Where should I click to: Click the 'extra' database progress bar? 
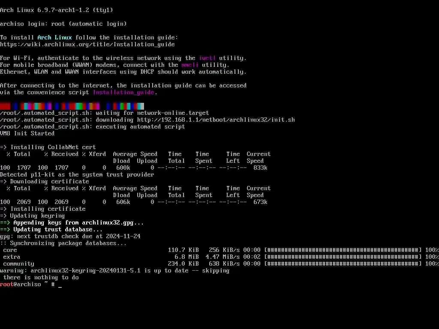pyautogui.click(x=343, y=257)
